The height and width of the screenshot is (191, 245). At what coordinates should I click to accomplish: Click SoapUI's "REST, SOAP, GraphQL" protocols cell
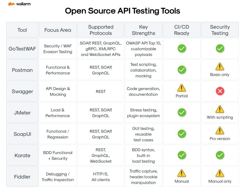pyautogui.click(x=101, y=134)
